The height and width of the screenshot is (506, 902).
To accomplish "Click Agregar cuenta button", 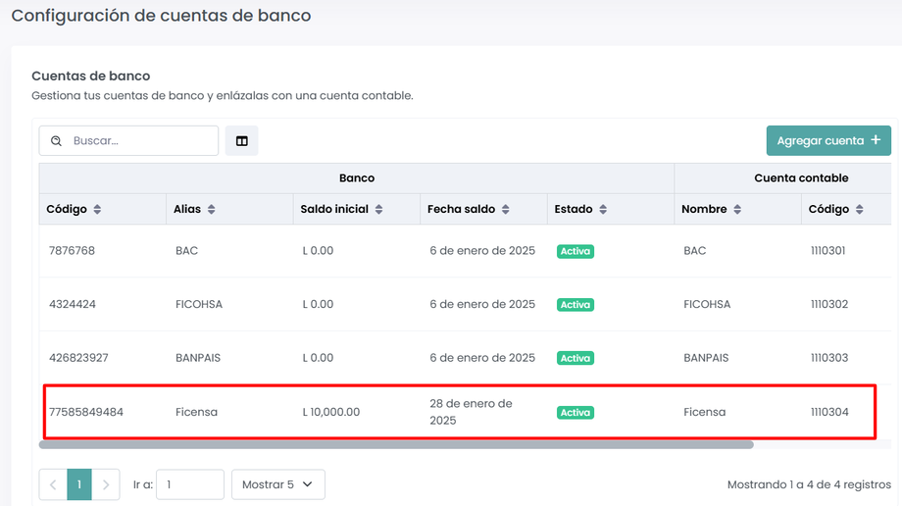I will point(828,140).
